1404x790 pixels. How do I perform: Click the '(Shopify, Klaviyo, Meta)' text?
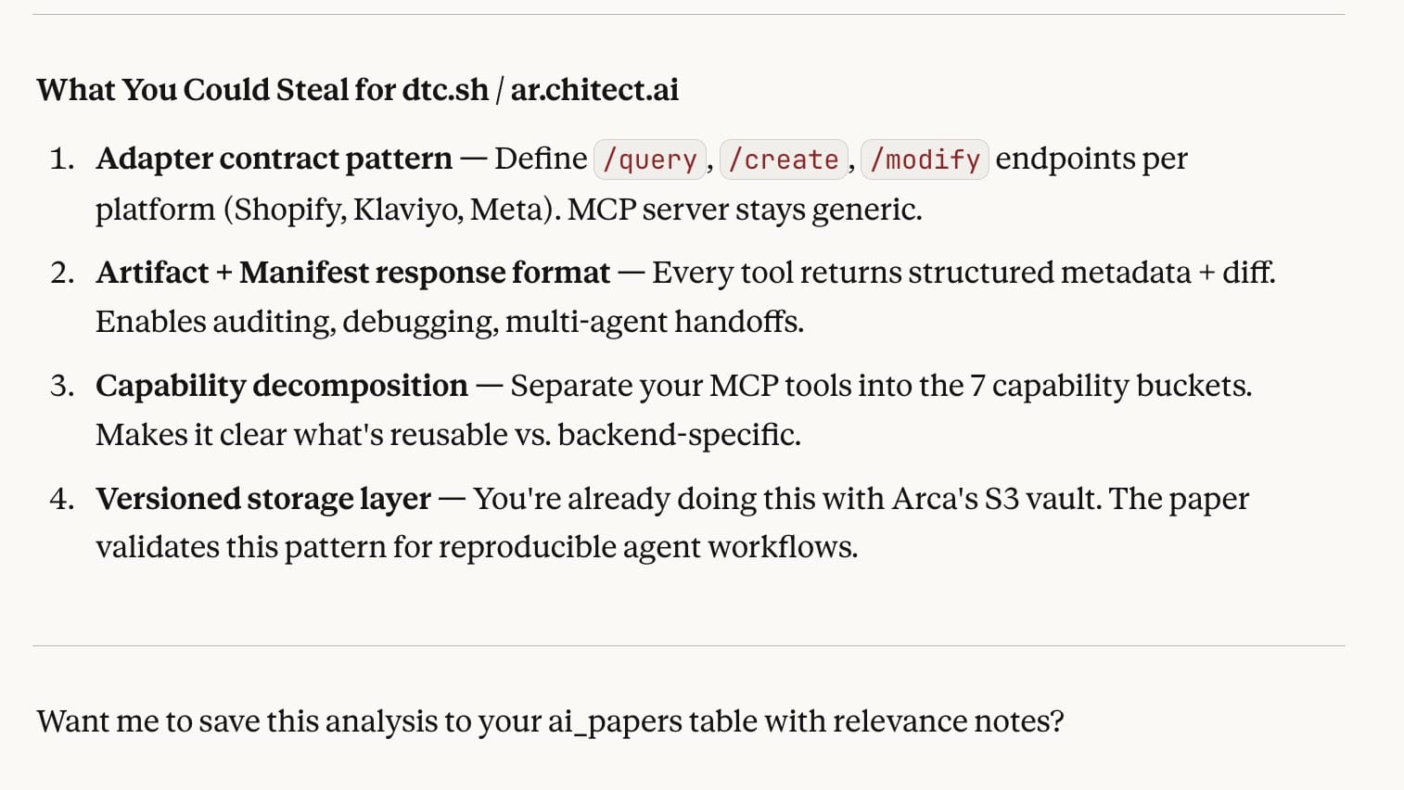click(x=390, y=210)
